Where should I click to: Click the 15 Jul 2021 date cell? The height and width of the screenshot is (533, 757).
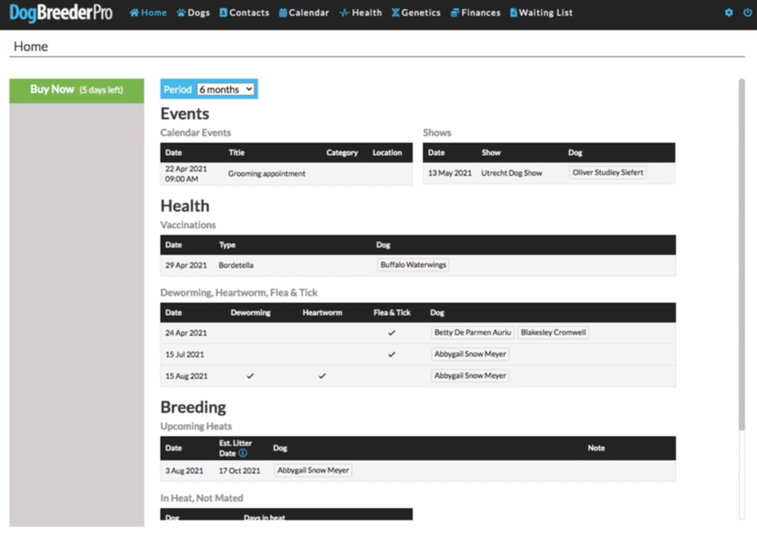[185, 354]
